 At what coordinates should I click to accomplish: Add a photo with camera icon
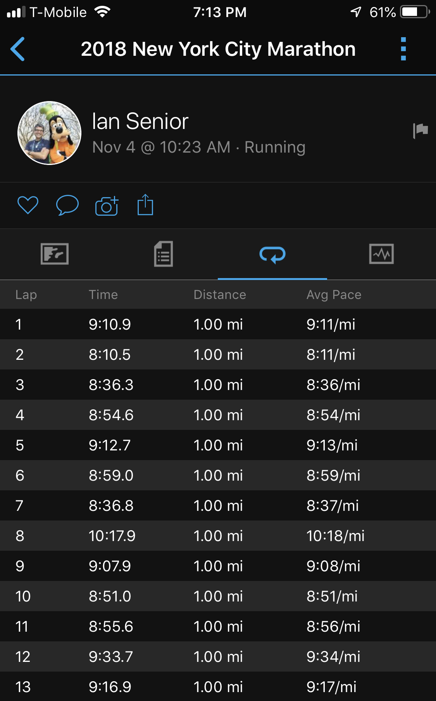click(x=107, y=206)
